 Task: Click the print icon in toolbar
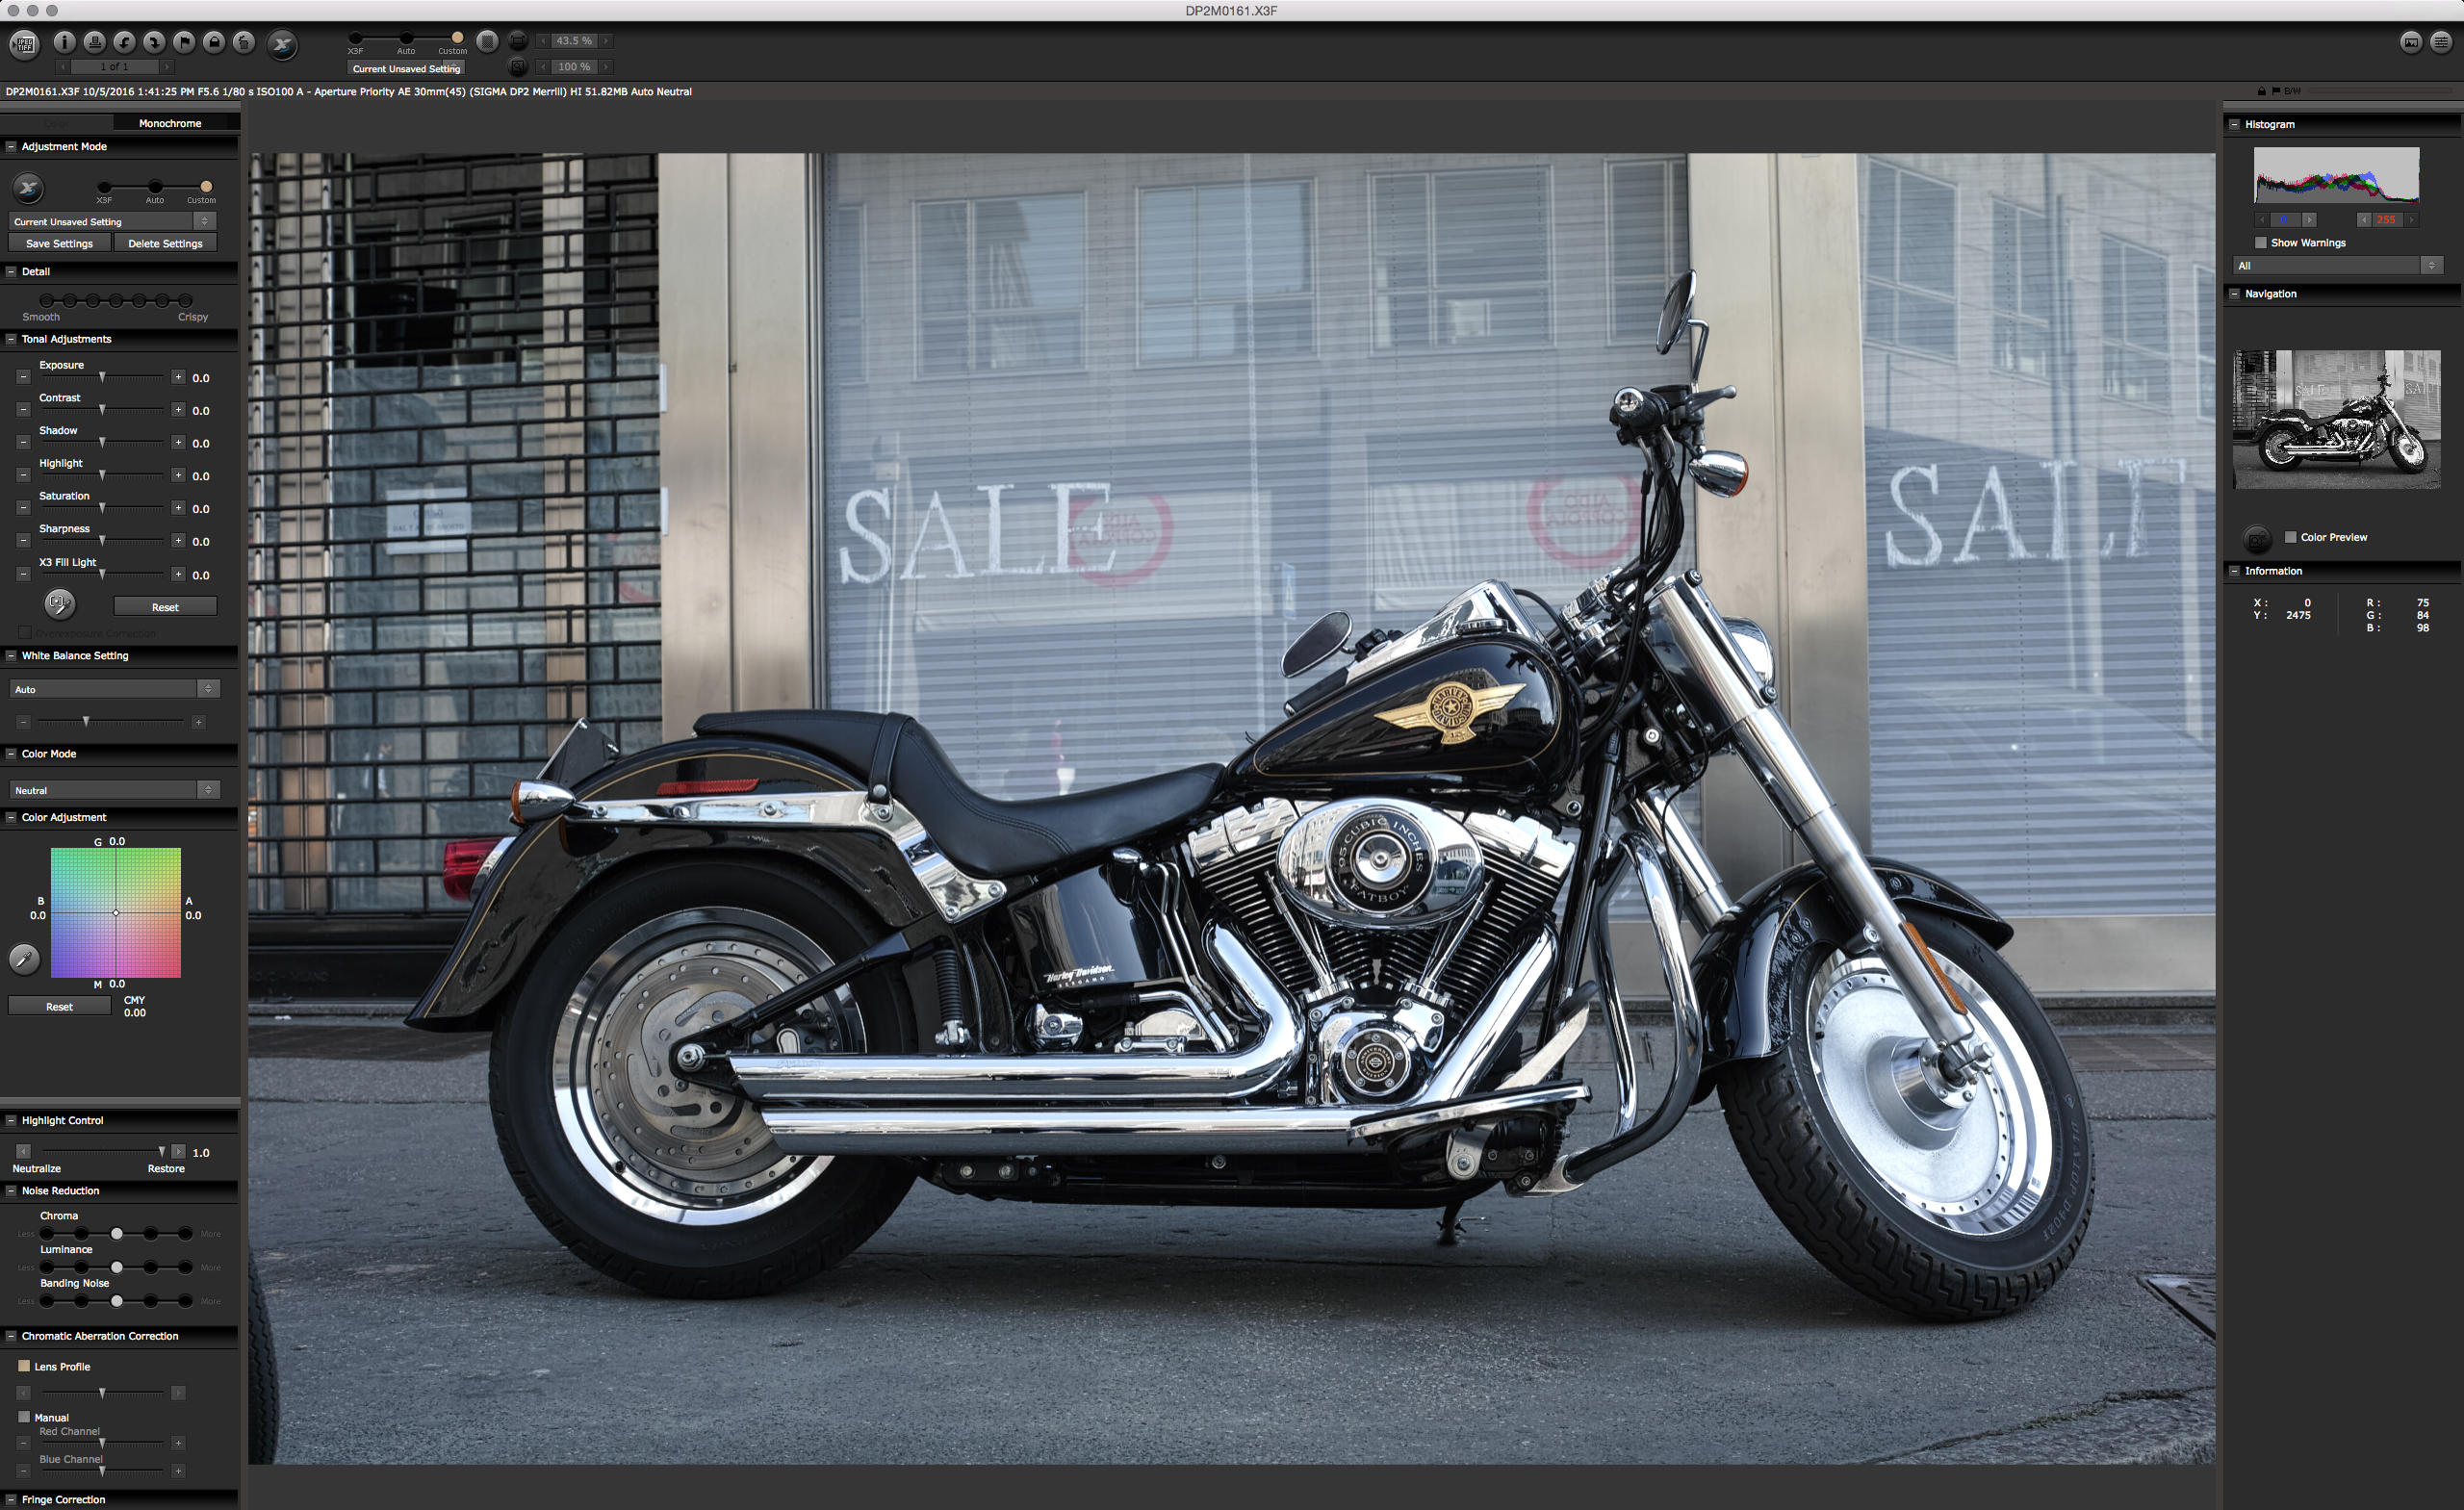pyautogui.click(x=94, y=42)
